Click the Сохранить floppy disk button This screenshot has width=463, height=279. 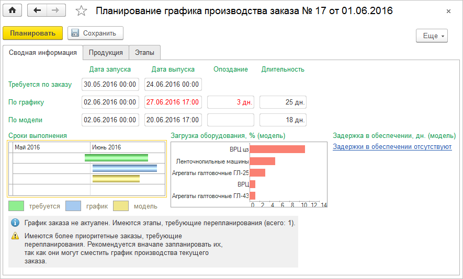tap(95, 33)
